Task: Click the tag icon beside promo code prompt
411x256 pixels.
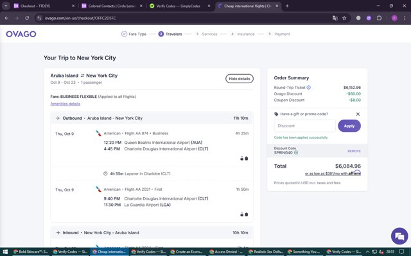Action: click(276, 114)
